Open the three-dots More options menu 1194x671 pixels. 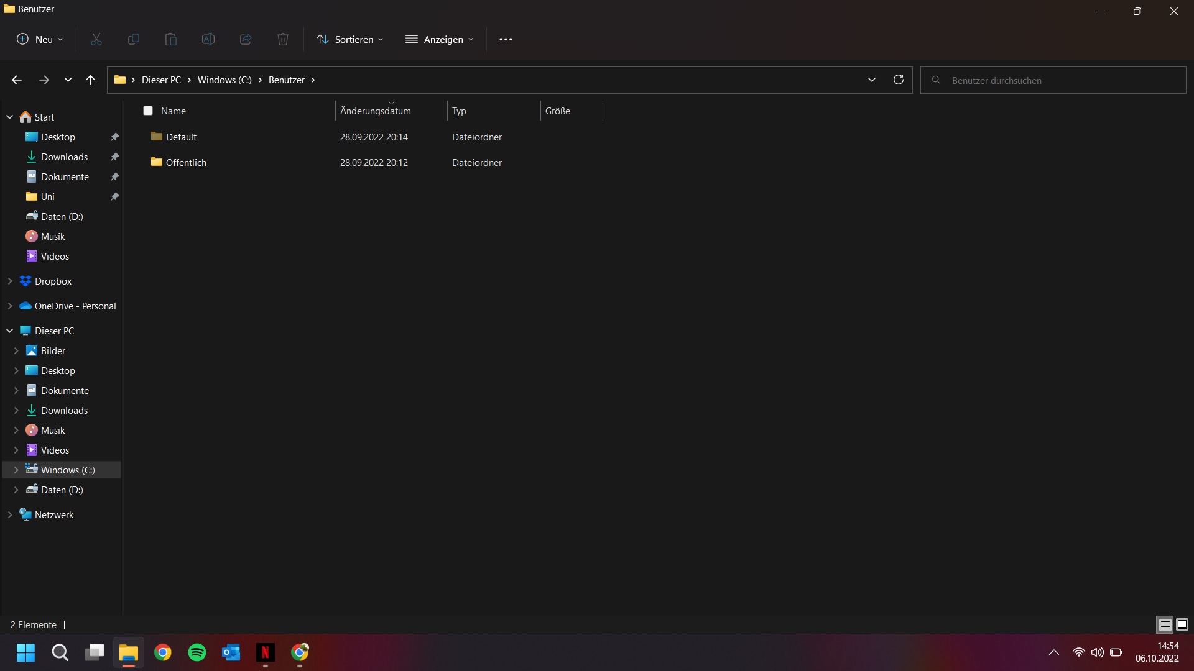506,39
